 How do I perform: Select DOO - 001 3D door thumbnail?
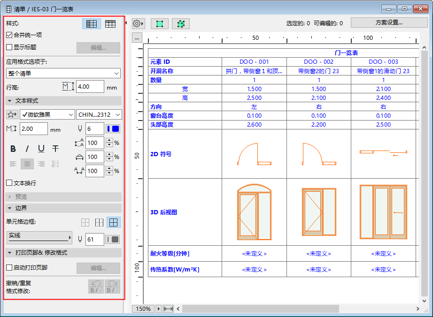254,212
